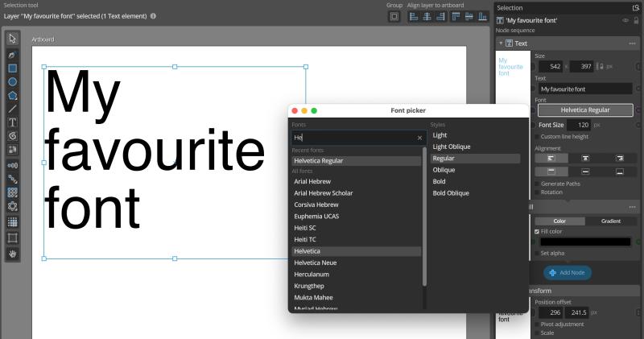644x339 pixels.
Task: Select the Pen tool in the toolbar
Action: tap(13, 53)
